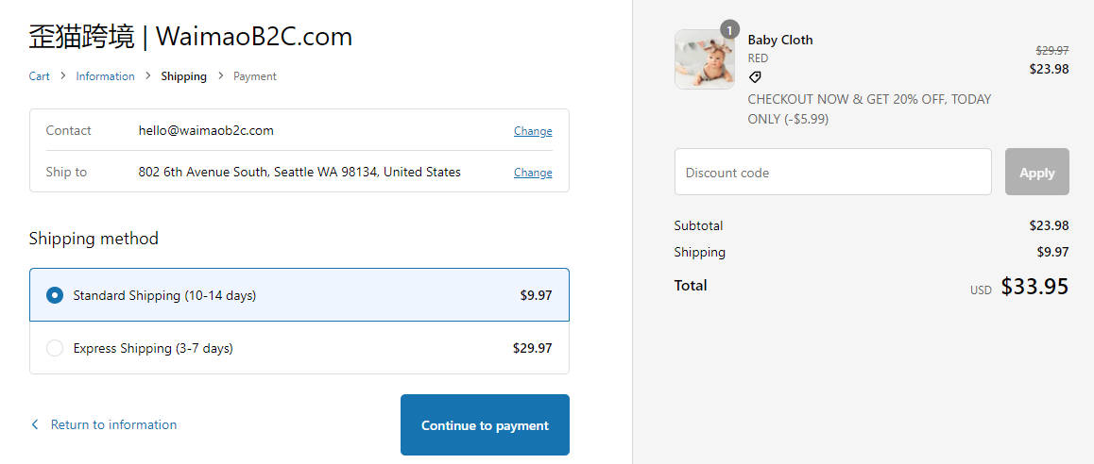This screenshot has height=464, width=1094.
Task: Click the chevron separator after Cart
Action: 62,75
